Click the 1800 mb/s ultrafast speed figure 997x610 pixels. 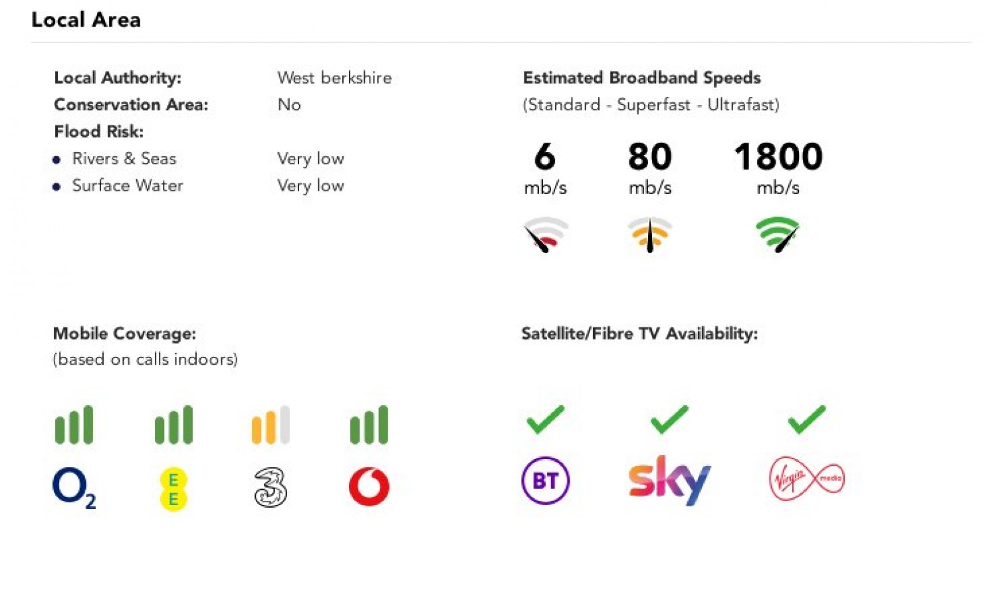click(x=778, y=157)
